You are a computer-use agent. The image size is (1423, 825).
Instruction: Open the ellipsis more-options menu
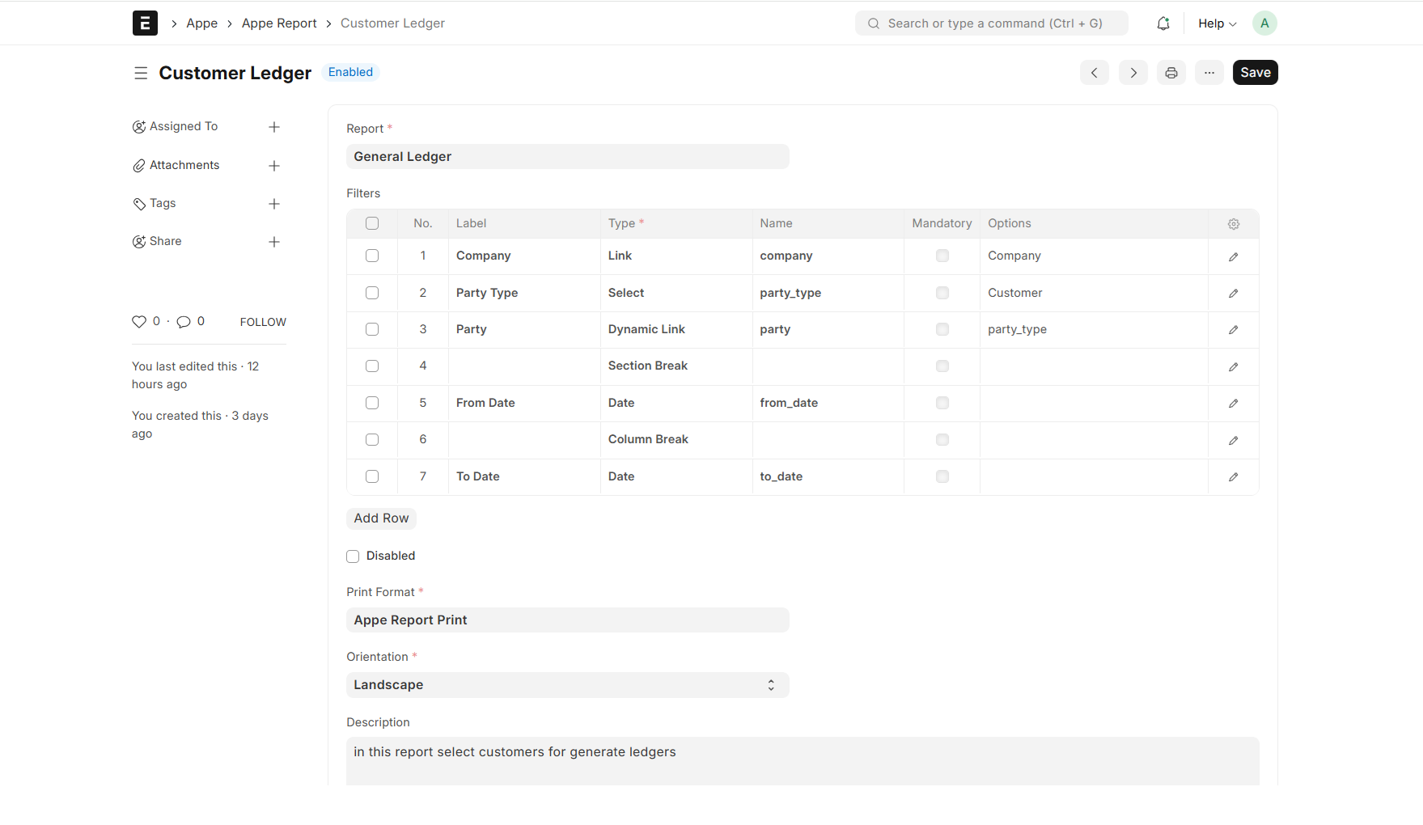point(1209,72)
